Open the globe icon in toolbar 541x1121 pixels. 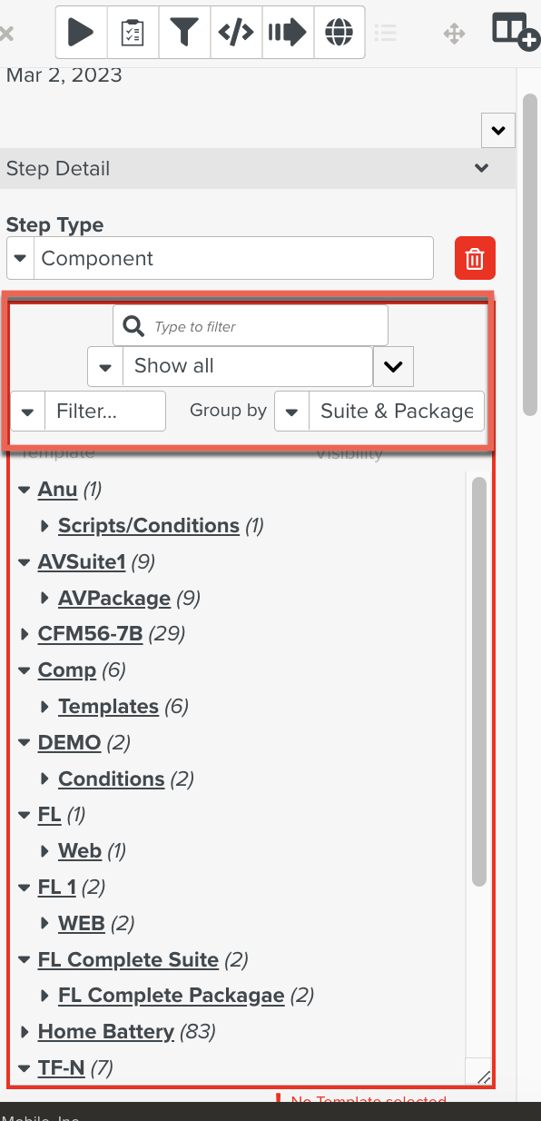pos(339,33)
